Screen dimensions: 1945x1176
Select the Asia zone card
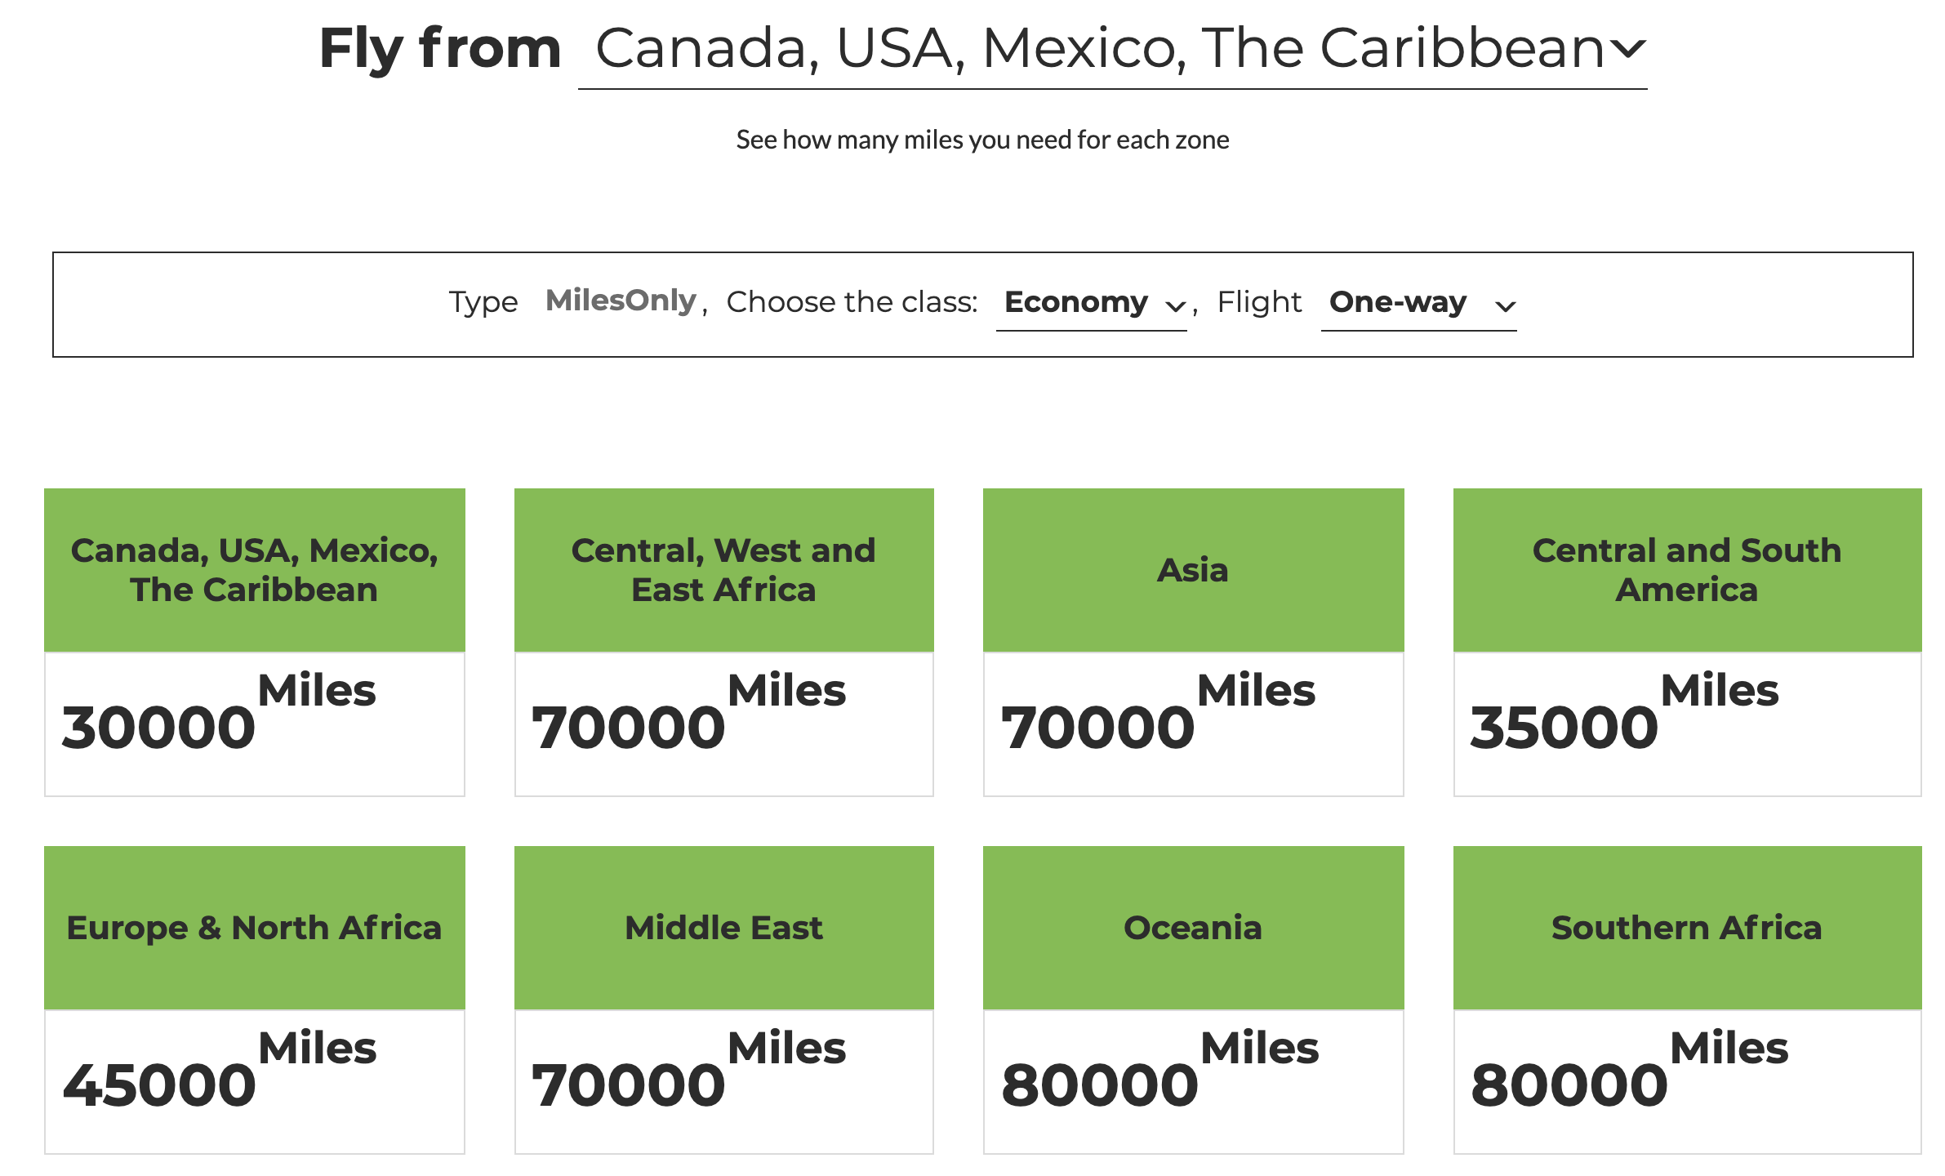pyautogui.click(x=1193, y=570)
